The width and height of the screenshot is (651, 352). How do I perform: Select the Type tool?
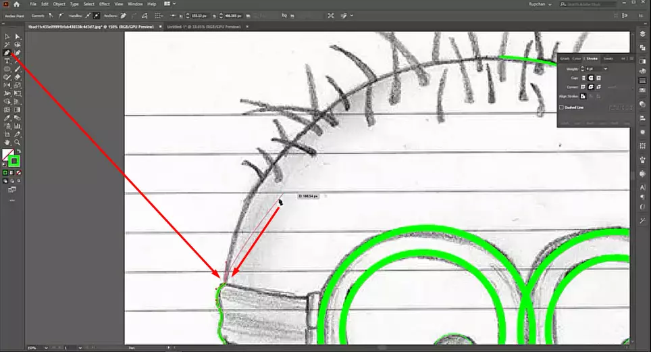(7, 61)
